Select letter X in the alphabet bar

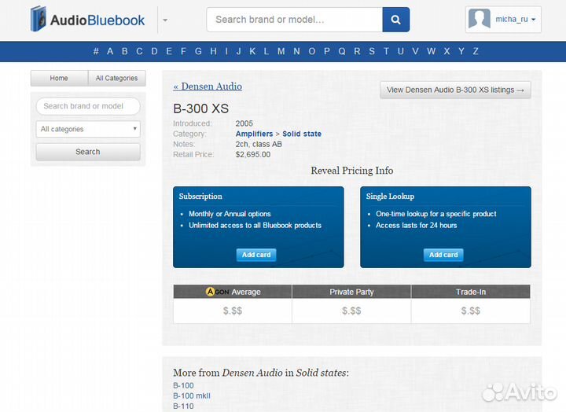click(447, 51)
